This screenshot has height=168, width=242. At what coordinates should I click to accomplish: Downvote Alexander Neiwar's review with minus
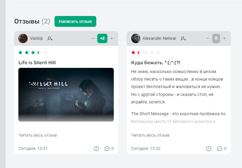pos(208,38)
